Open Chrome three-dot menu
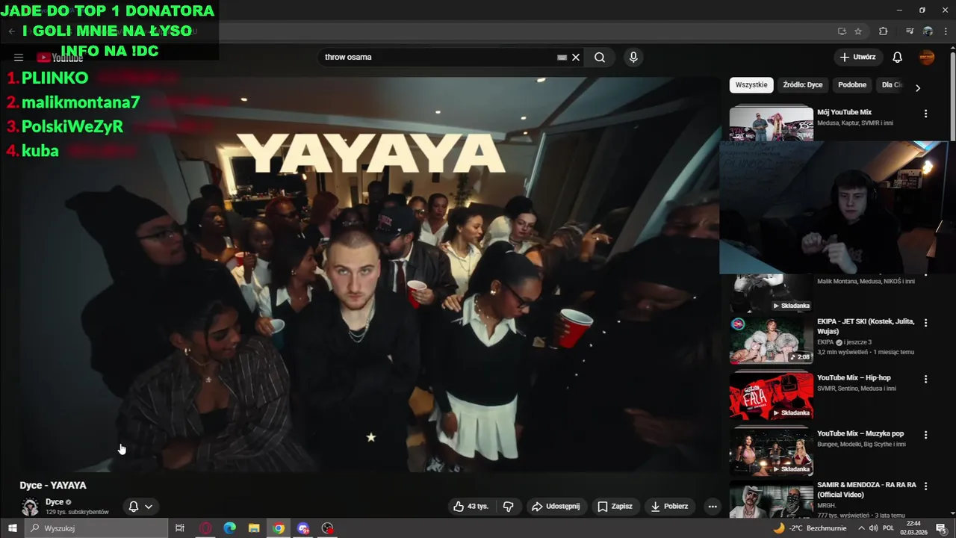956x538 pixels. [946, 31]
